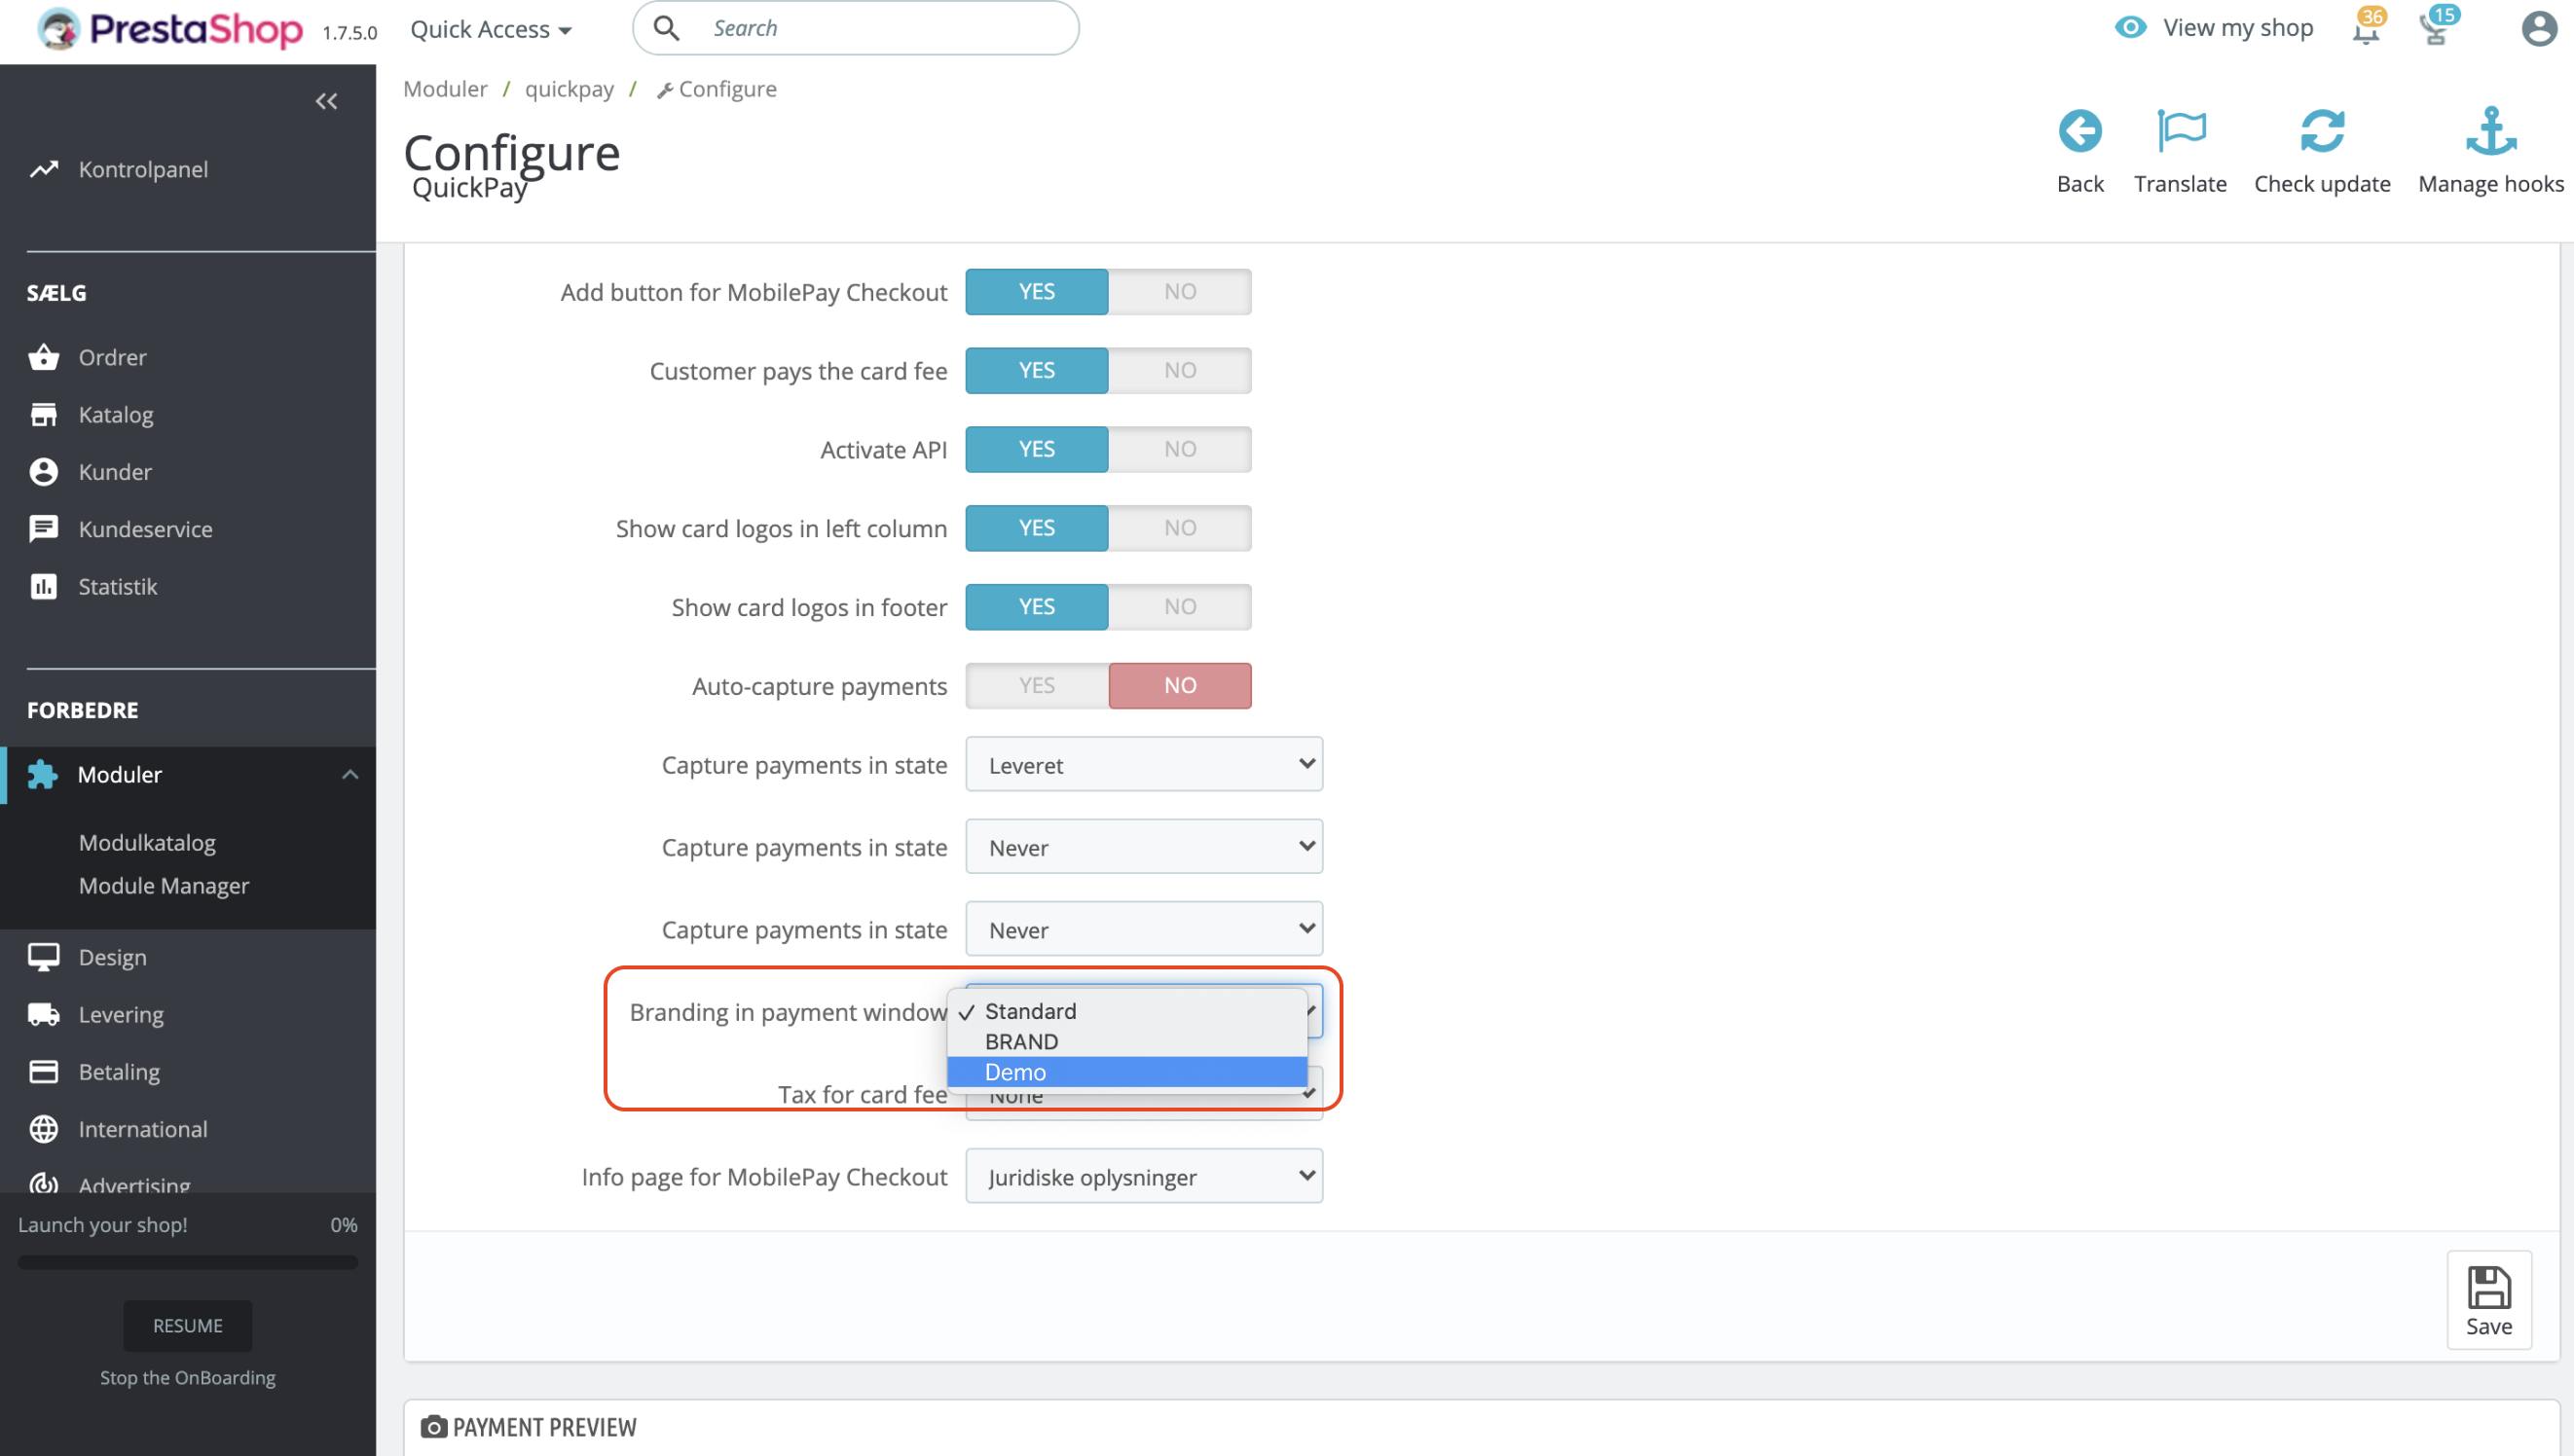Collapse the Moduler menu chevron
The image size is (2574, 1456).
tap(350, 774)
